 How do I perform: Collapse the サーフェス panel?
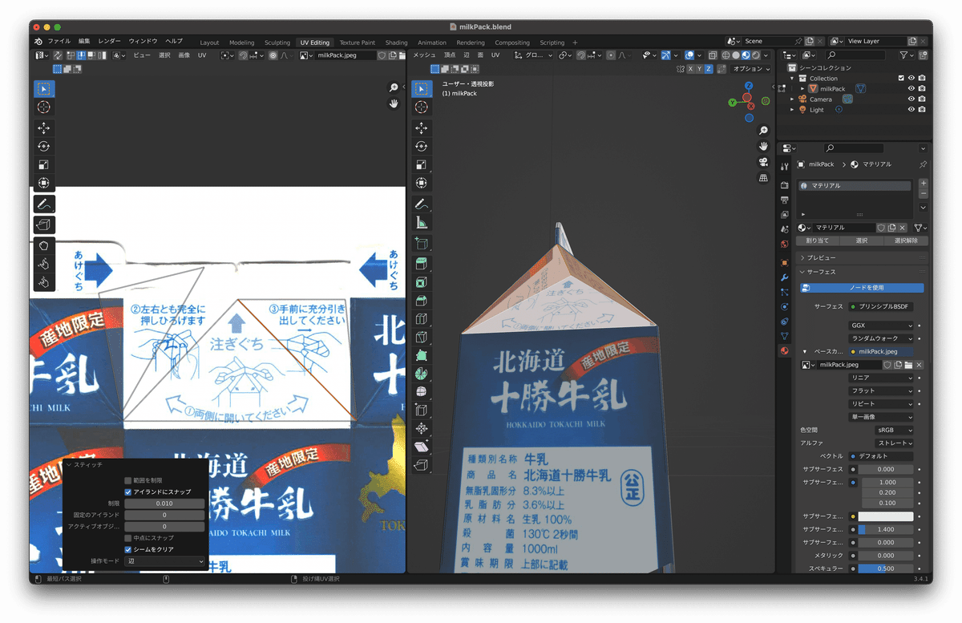pyautogui.click(x=862, y=272)
